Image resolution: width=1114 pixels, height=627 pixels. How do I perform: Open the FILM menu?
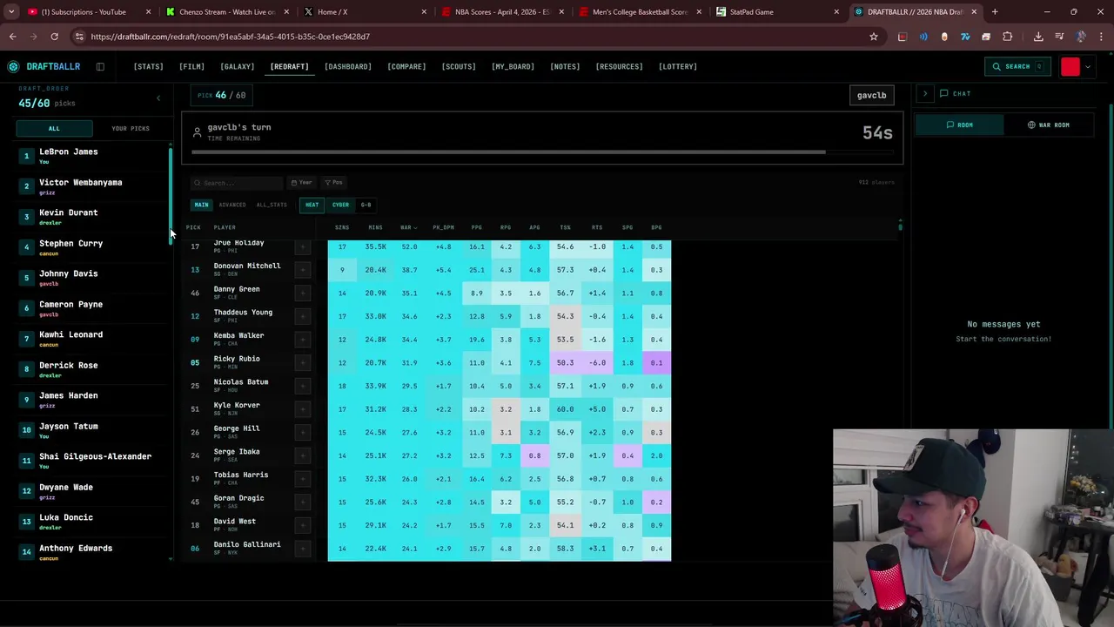tap(191, 66)
